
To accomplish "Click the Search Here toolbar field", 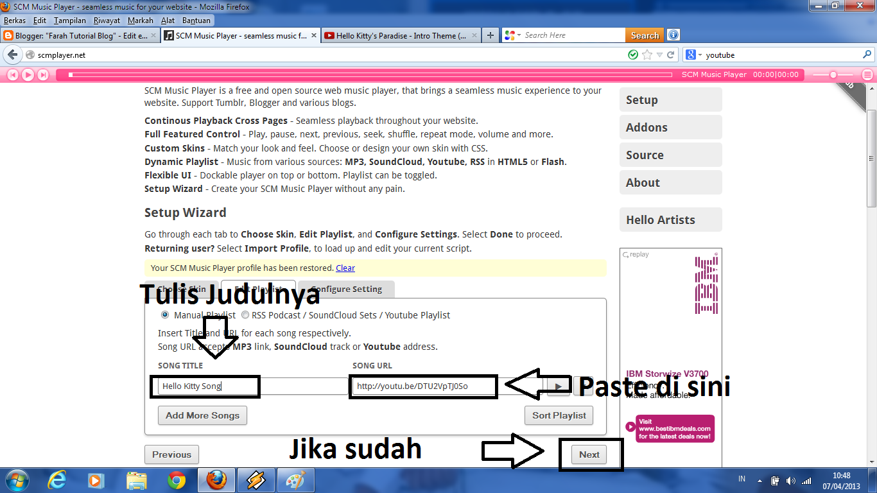I will (573, 35).
